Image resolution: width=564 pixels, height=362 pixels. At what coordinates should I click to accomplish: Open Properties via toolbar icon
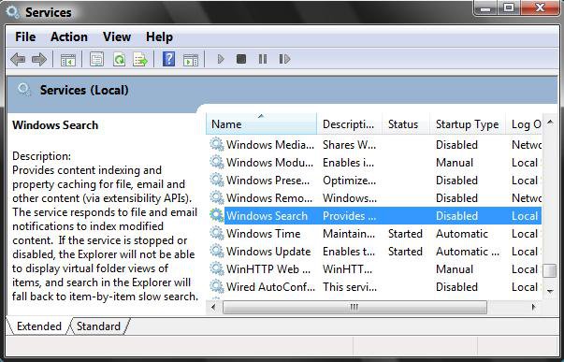coord(96,59)
